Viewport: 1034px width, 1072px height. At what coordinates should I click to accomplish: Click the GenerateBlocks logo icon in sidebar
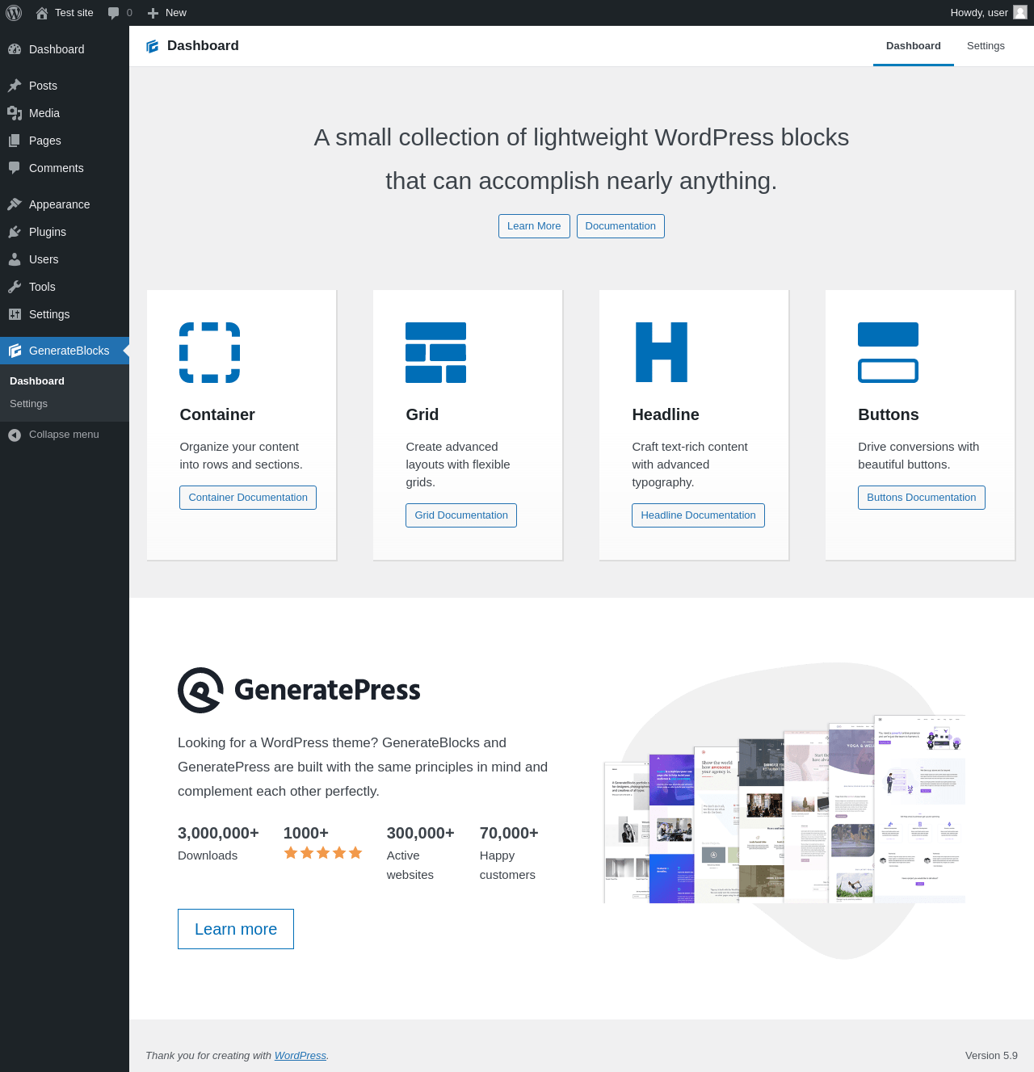point(15,351)
